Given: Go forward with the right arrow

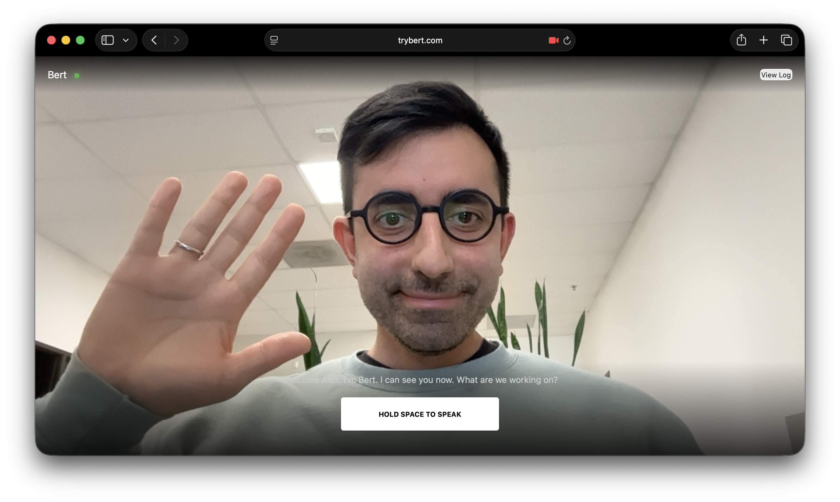Looking at the screenshot, I should point(176,40).
